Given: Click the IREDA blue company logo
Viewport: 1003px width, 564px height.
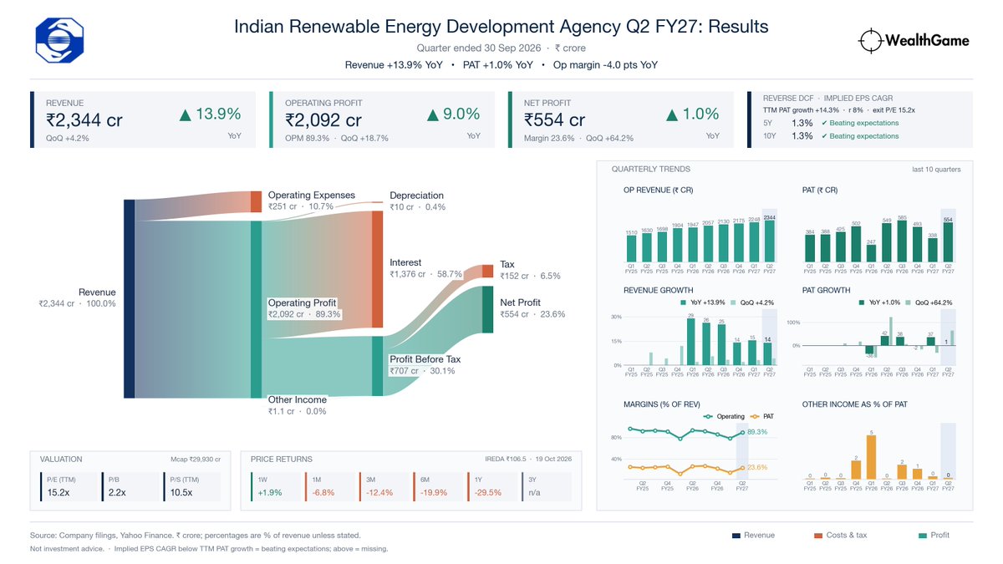Looking at the screenshot, I should [x=59, y=41].
